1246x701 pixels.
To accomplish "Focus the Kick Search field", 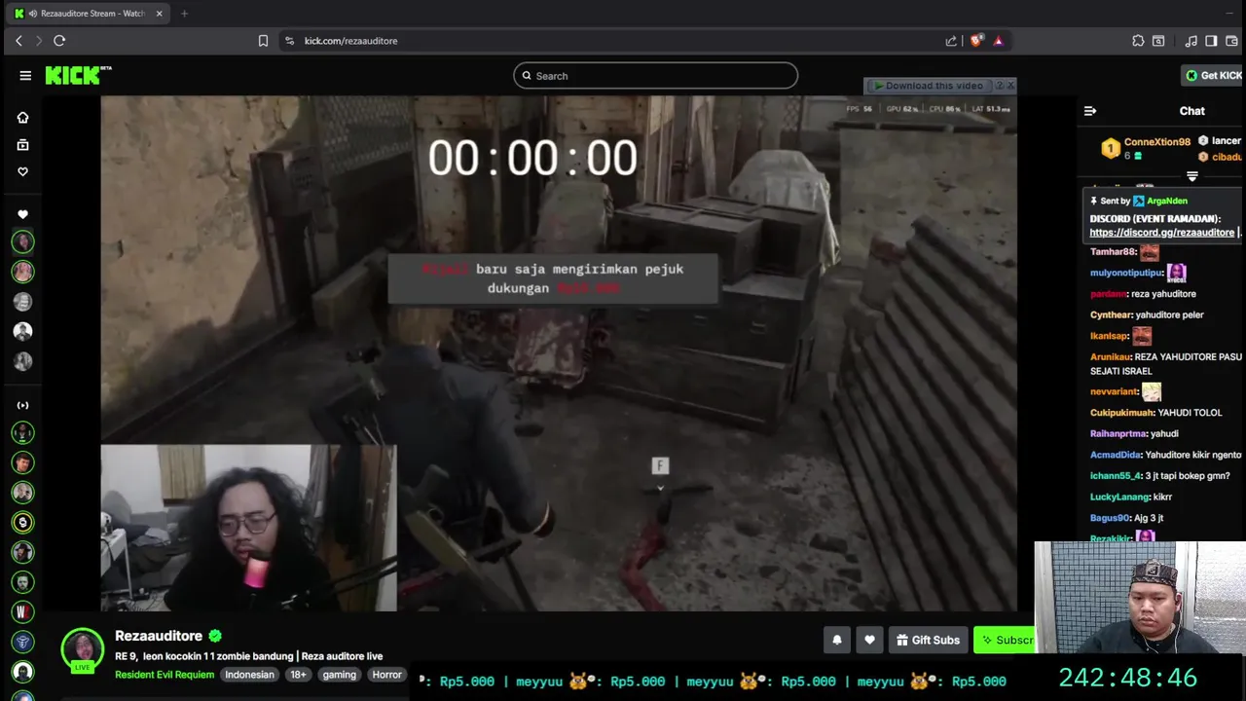I will (x=655, y=76).
